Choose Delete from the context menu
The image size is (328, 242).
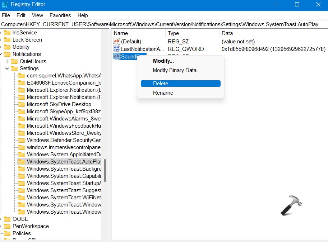(x=161, y=84)
